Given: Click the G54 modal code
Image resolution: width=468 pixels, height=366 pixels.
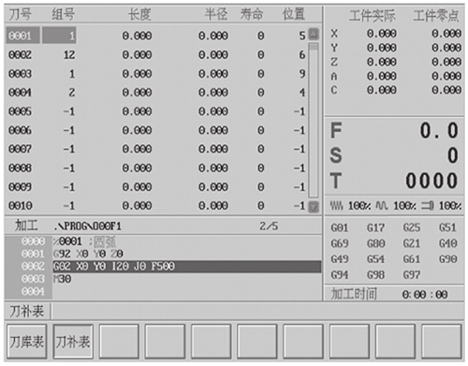Looking at the screenshot, I should click(375, 259).
